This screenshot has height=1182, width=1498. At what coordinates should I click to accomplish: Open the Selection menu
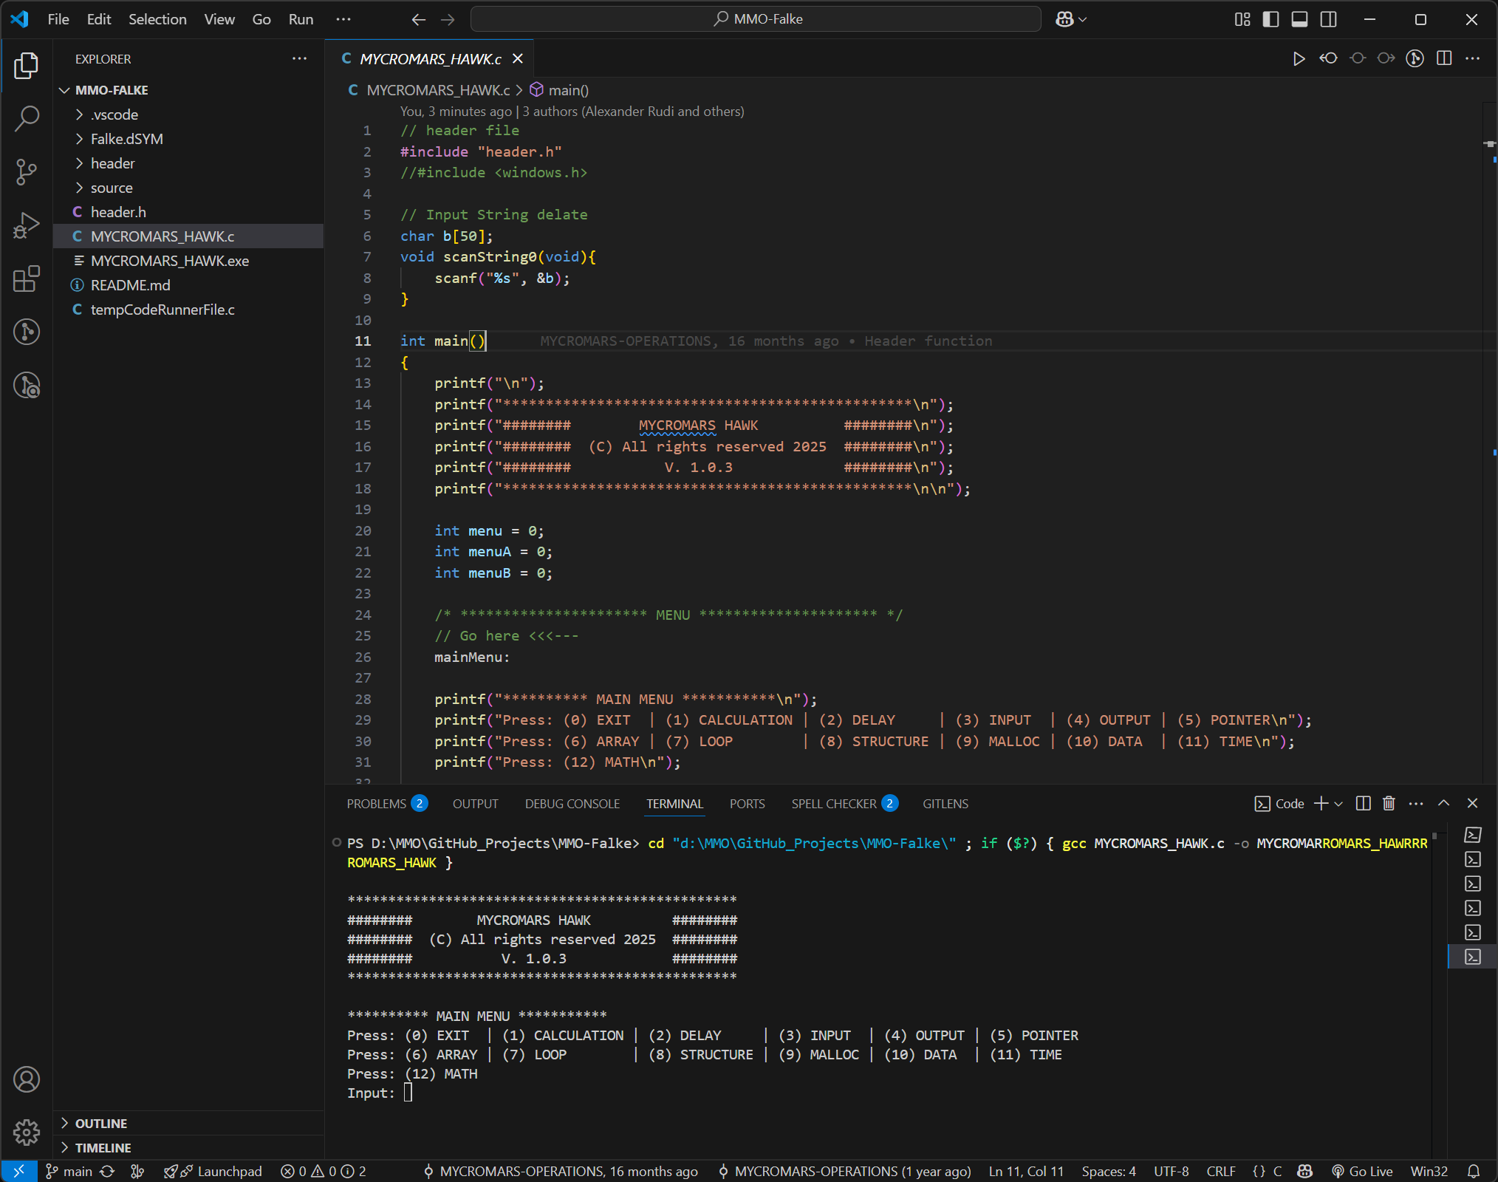[x=157, y=19]
